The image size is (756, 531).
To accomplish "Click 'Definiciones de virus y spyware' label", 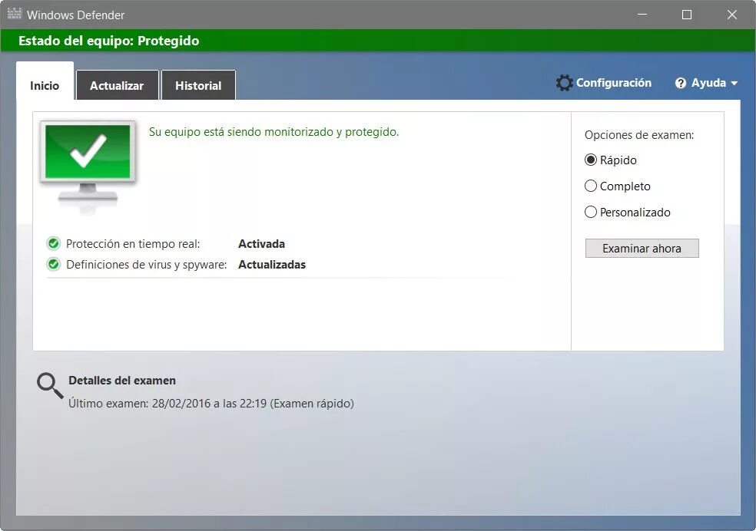I will (146, 265).
